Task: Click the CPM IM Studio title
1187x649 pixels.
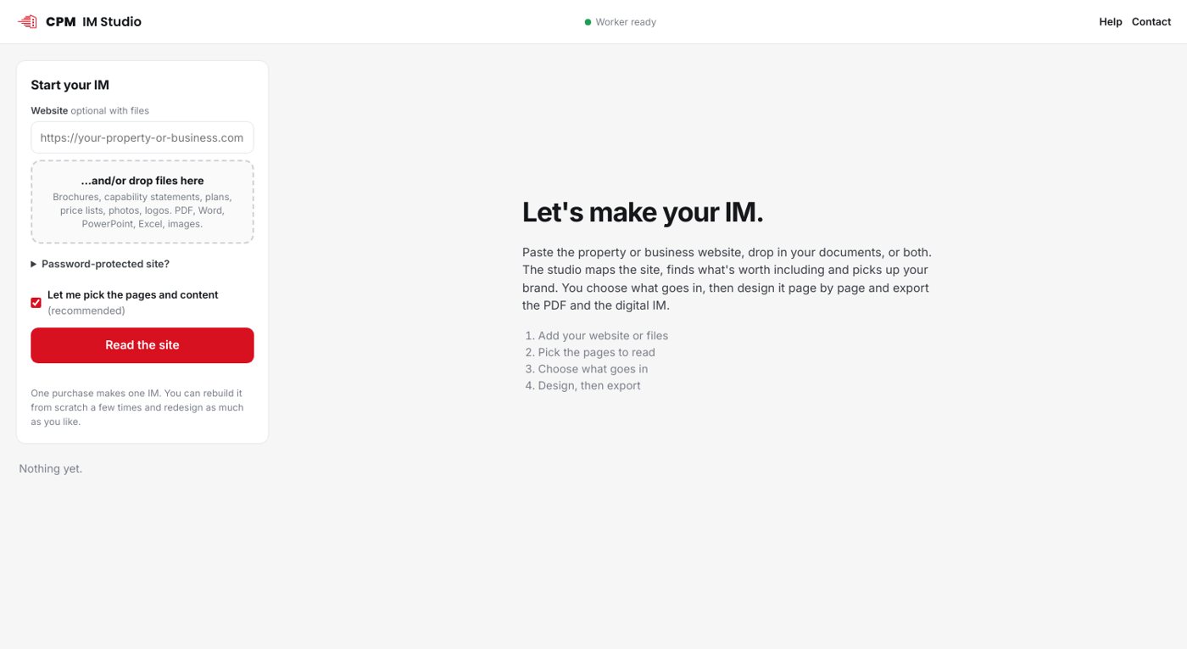Action: pos(93,22)
